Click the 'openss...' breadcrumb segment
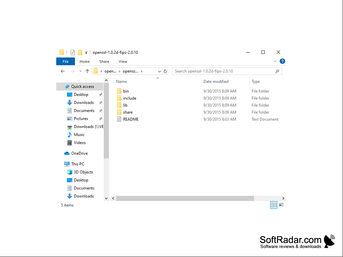Screen dimensions: 343x257 pos(131,71)
